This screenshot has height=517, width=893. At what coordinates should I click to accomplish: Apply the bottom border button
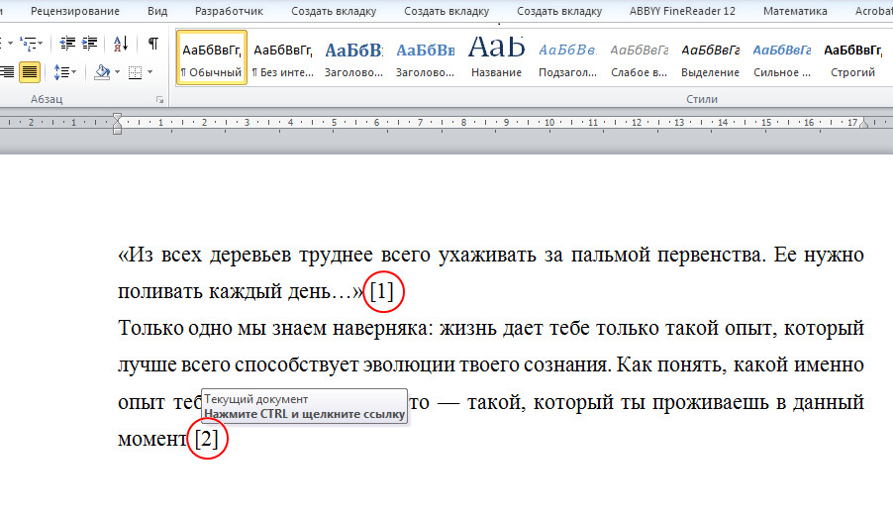tap(135, 72)
